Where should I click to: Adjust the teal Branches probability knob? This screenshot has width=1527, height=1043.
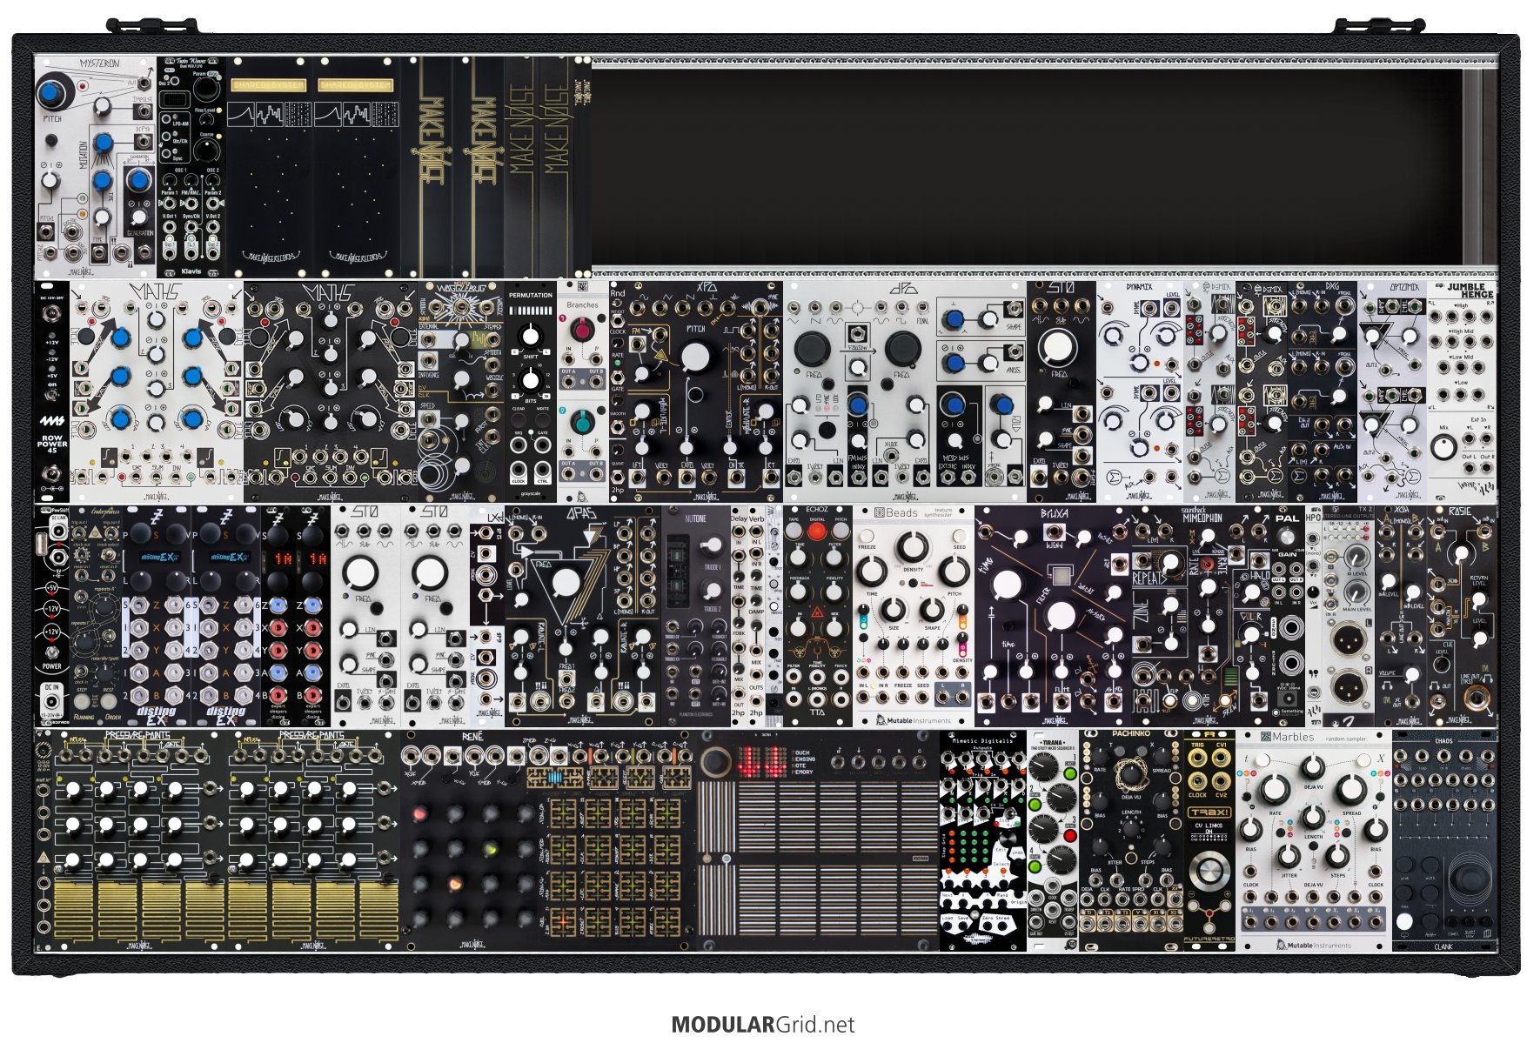point(582,422)
